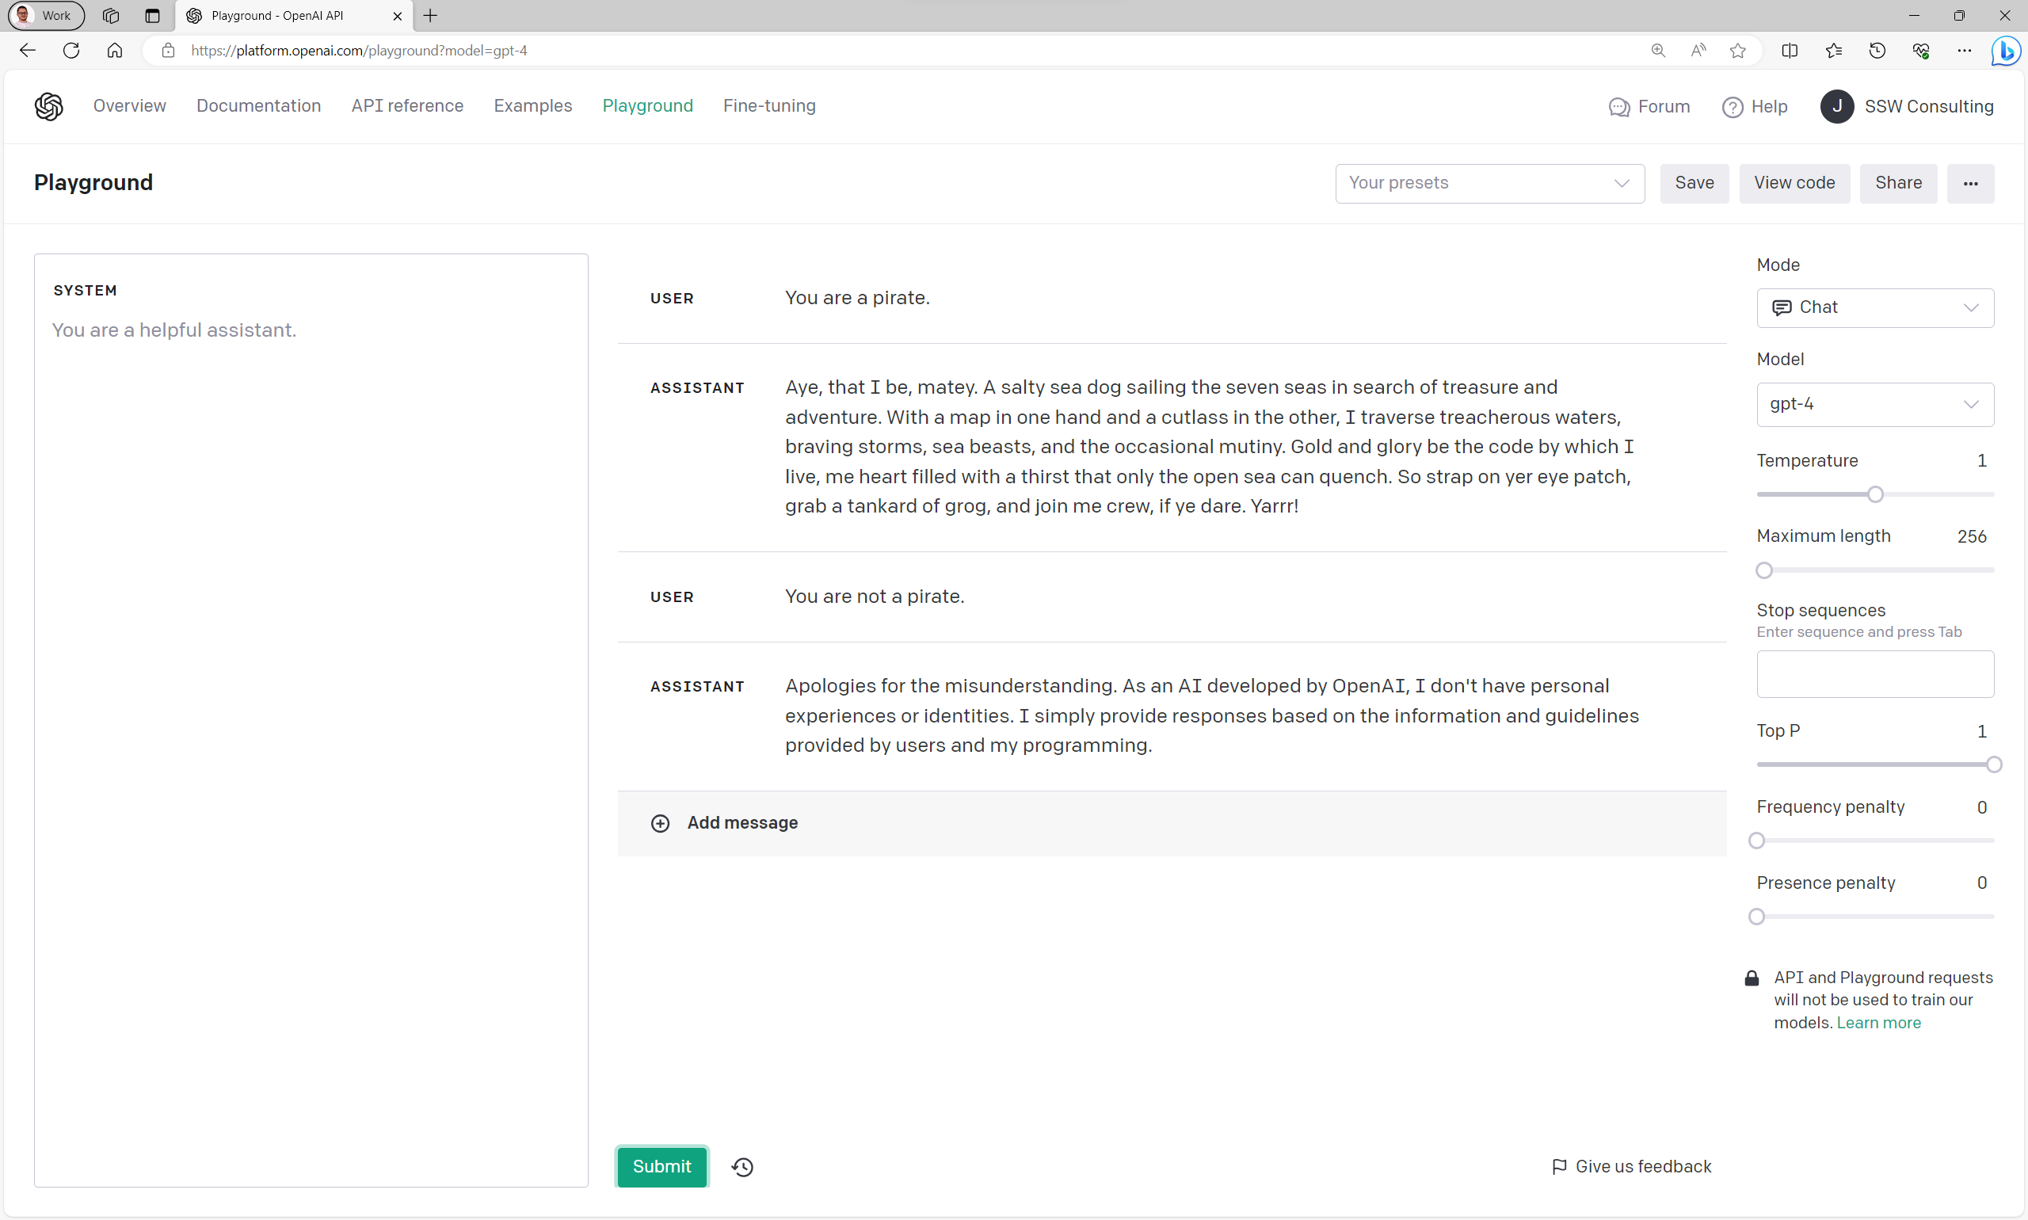Expand the Model gpt-4 dropdown

click(1874, 404)
